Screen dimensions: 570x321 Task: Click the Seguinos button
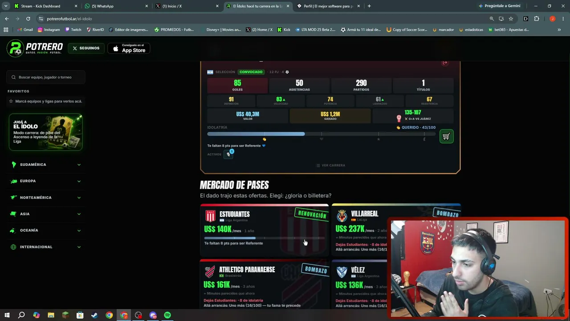click(86, 48)
